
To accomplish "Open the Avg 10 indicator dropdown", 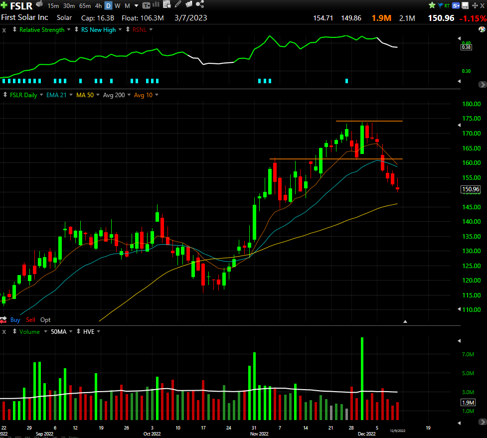I will [x=157, y=95].
